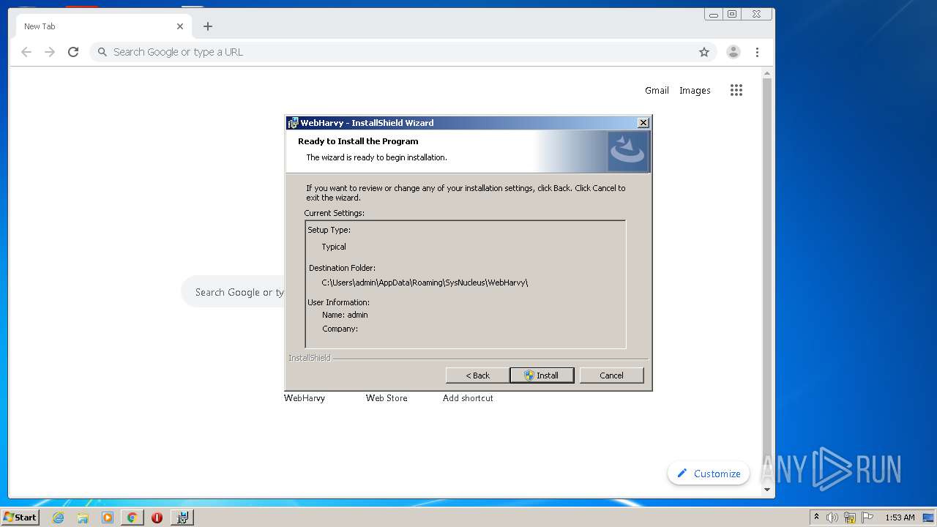
Task: Open a new tab with plus button
Action: point(208,26)
